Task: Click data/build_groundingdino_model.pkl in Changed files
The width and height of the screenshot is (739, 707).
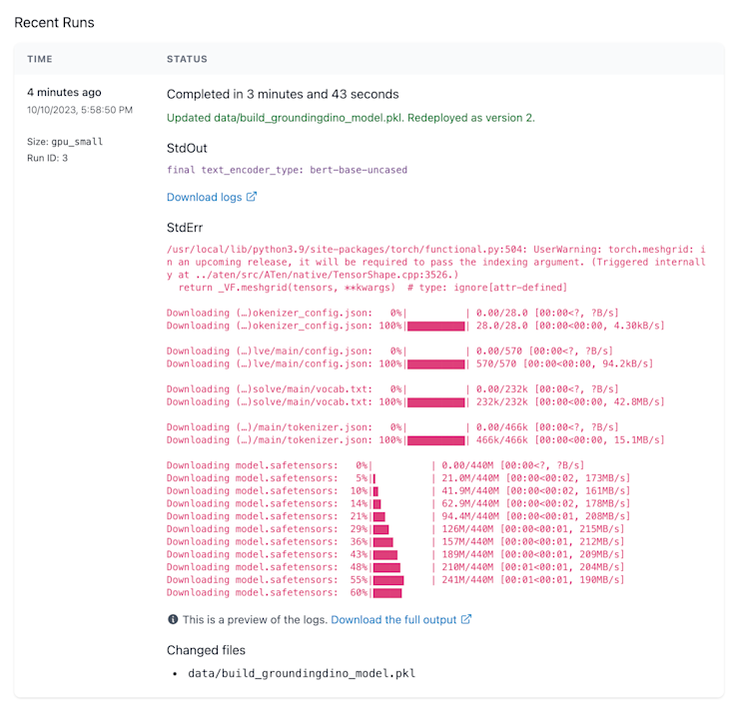Action: tap(302, 673)
